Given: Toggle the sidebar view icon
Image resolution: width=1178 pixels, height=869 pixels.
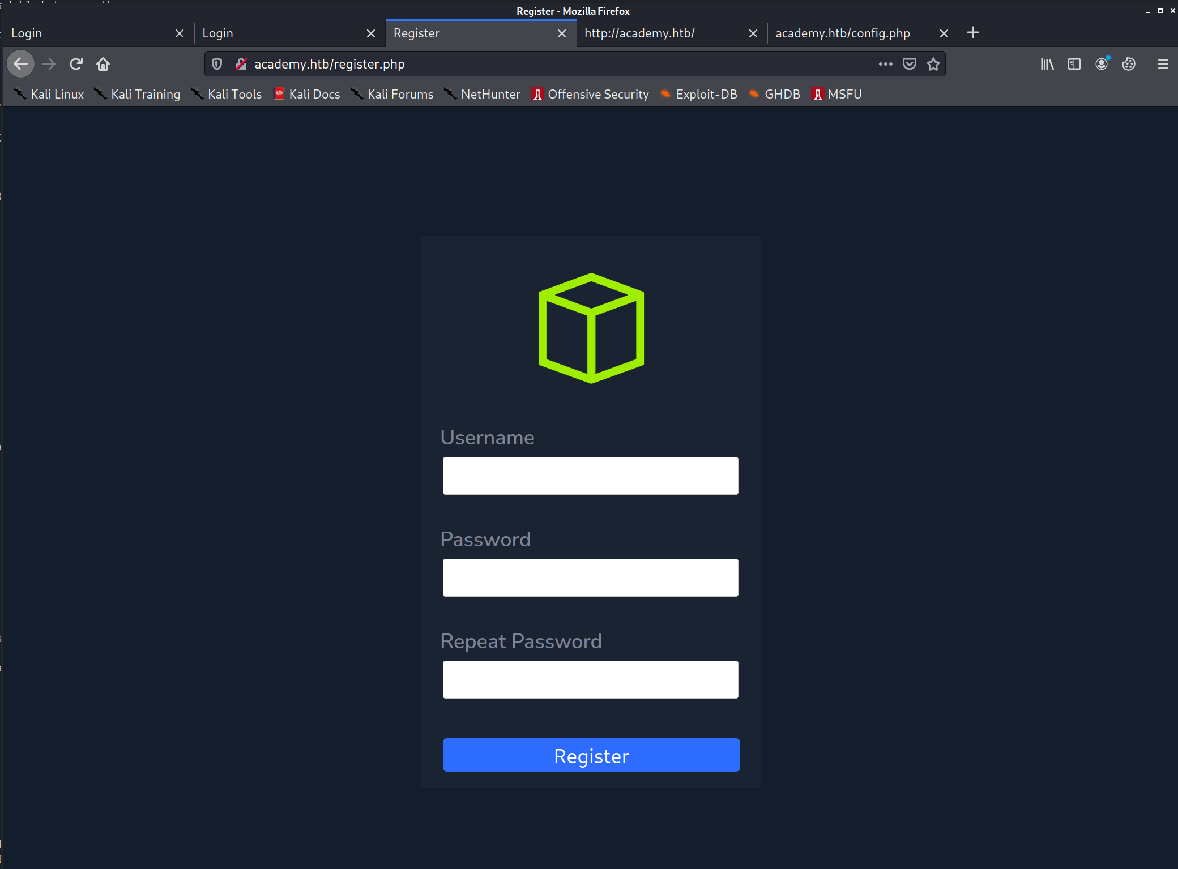Looking at the screenshot, I should tap(1074, 64).
